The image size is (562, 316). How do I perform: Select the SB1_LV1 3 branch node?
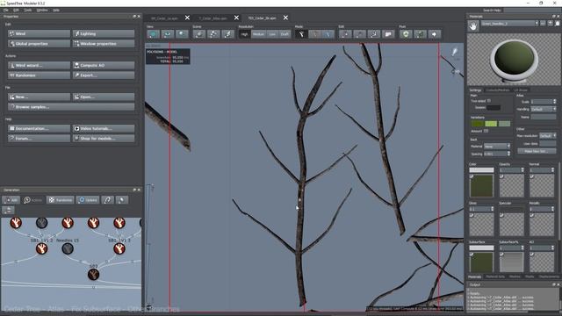[119, 248]
